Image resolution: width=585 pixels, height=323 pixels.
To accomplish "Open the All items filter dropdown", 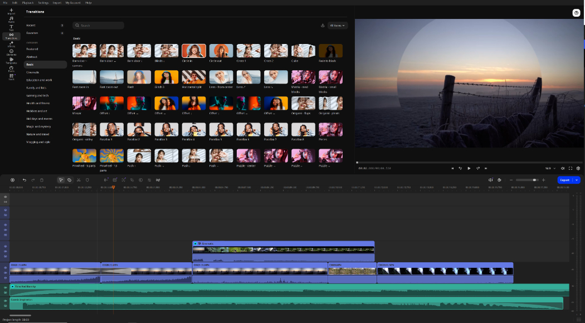I will tap(338, 26).
